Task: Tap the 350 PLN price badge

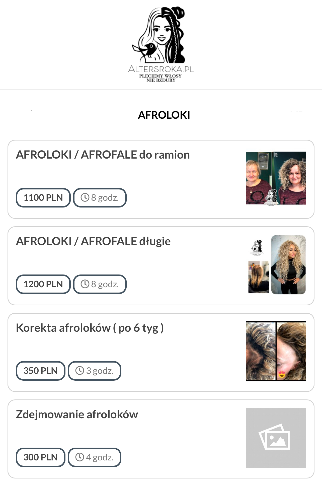Action: (x=41, y=371)
